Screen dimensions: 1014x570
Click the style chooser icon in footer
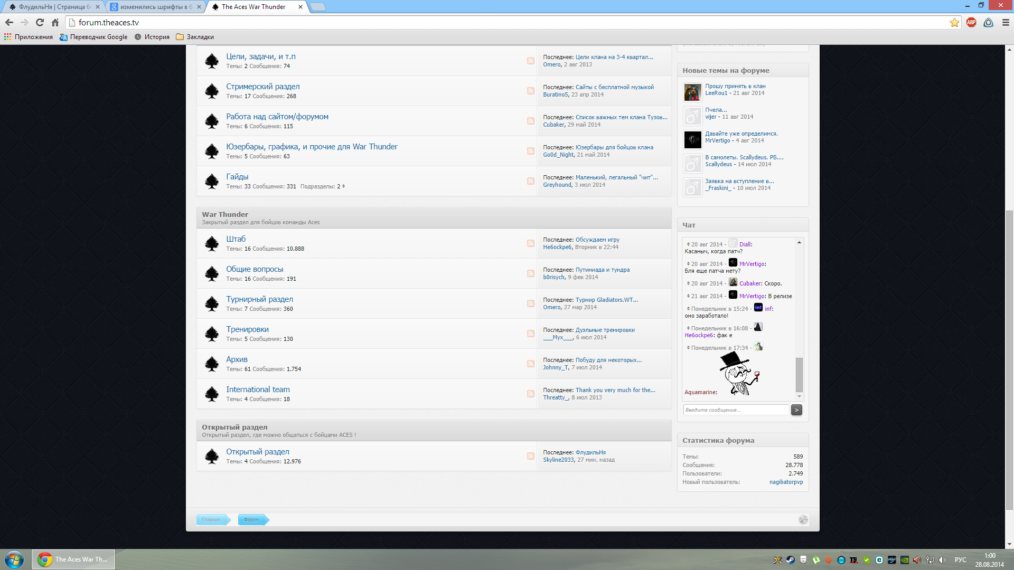(x=803, y=520)
